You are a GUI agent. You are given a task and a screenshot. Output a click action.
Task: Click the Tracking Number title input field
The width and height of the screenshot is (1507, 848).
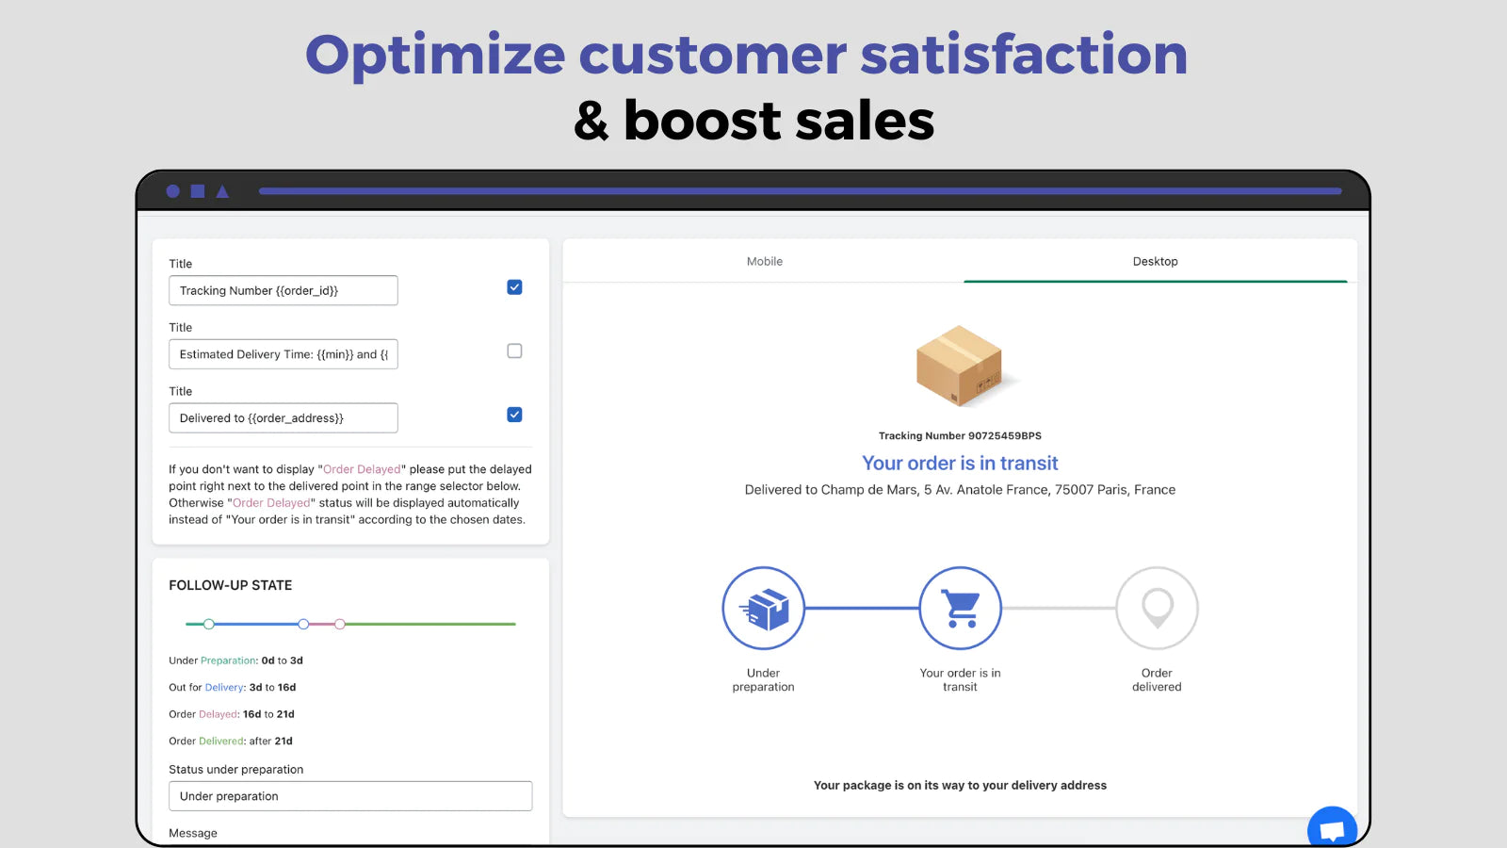[x=283, y=290]
